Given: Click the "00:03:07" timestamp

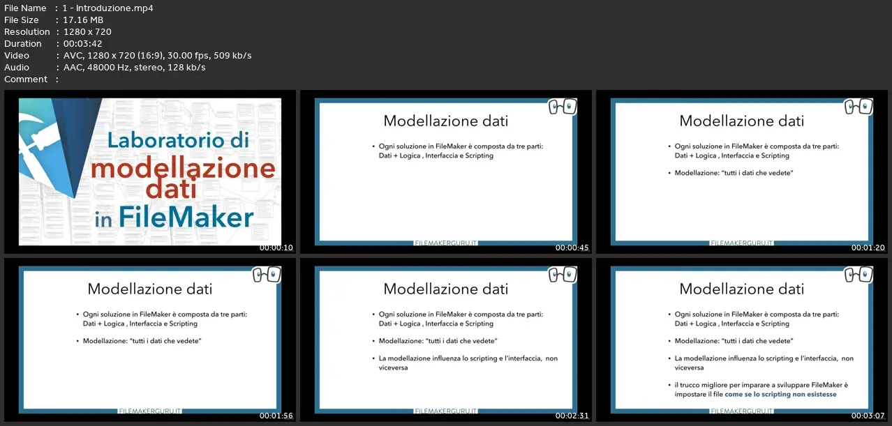Looking at the screenshot, I should [868, 416].
